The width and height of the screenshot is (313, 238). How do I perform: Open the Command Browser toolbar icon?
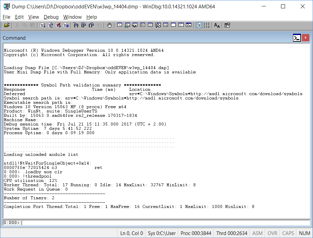pos(189,25)
